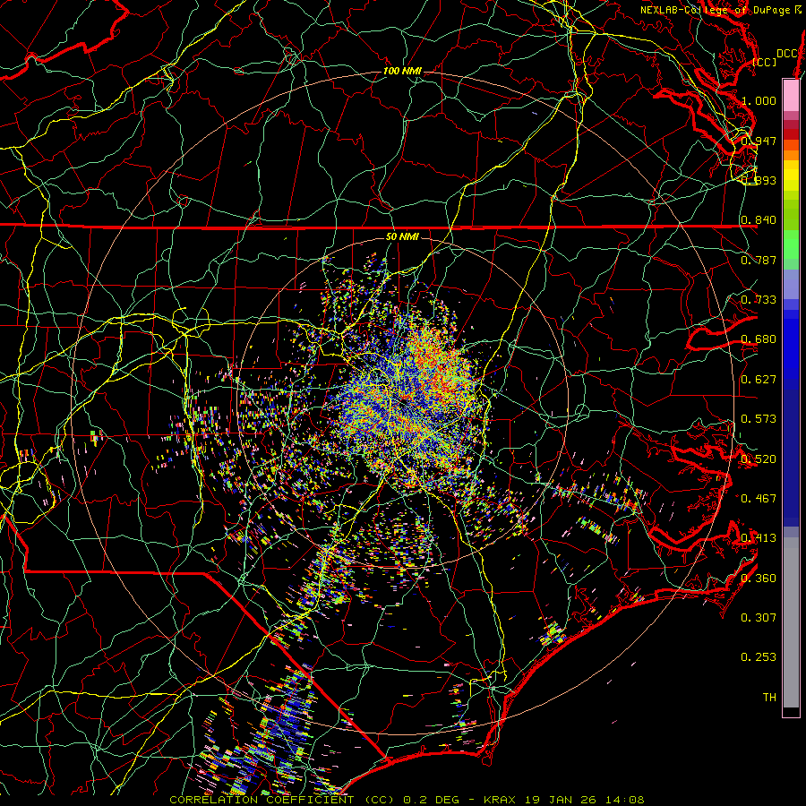The height and width of the screenshot is (806, 806).
Task: Click the 0.360 scale value
Action: (759, 579)
